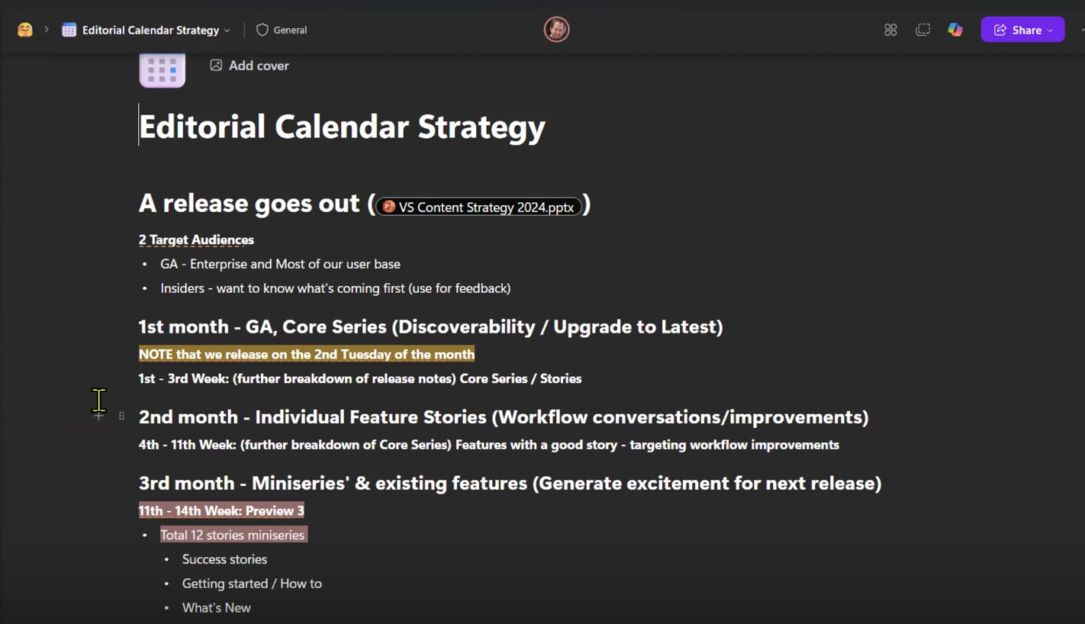Click the Add cover button
The width and height of the screenshot is (1085, 624).
[x=250, y=66]
